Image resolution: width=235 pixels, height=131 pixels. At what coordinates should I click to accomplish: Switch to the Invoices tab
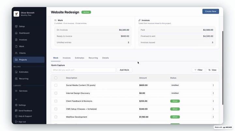tap(67, 58)
